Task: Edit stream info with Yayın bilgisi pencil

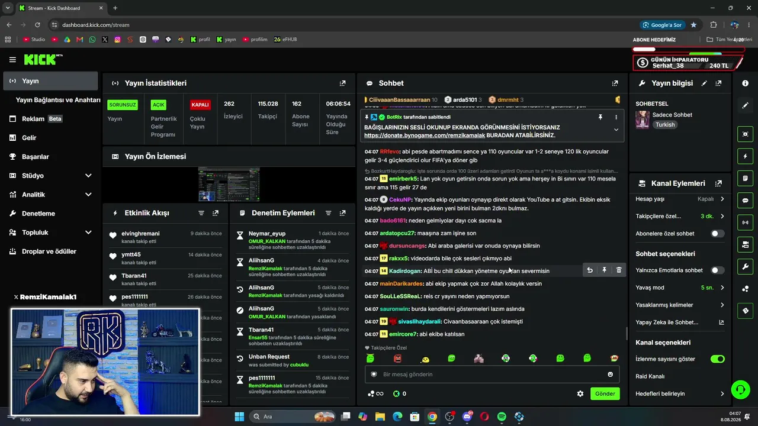Action: (704, 83)
